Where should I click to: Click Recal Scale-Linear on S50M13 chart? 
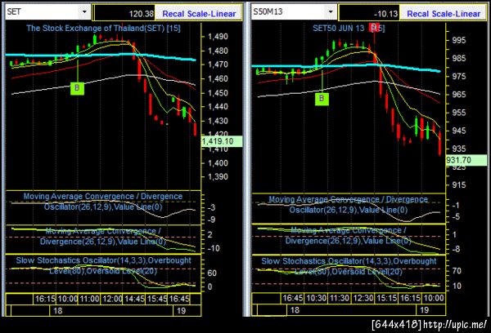pyautogui.click(x=444, y=14)
